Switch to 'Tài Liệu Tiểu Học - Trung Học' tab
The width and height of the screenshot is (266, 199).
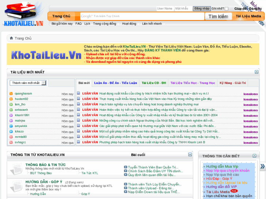pyautogui.click(x=193, y=83)
